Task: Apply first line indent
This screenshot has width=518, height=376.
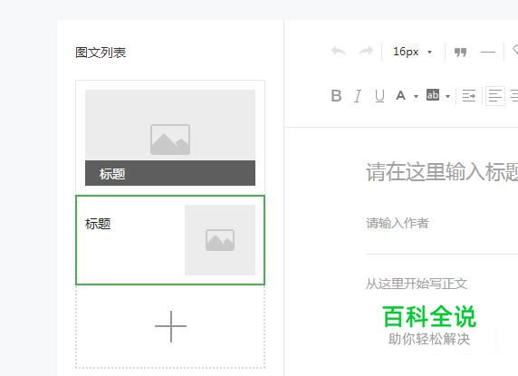Action: (x=469, y=96)
